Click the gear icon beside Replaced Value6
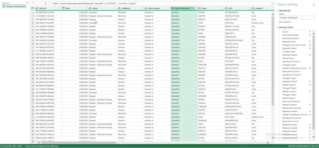This screenshot has height=148, width=319. (310, 128)
